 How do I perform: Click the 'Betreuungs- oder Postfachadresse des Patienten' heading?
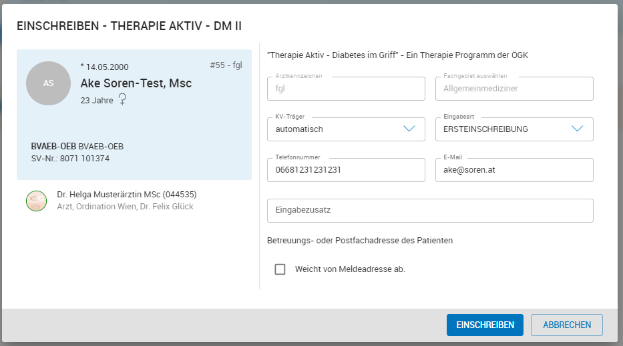pos(360,241)
